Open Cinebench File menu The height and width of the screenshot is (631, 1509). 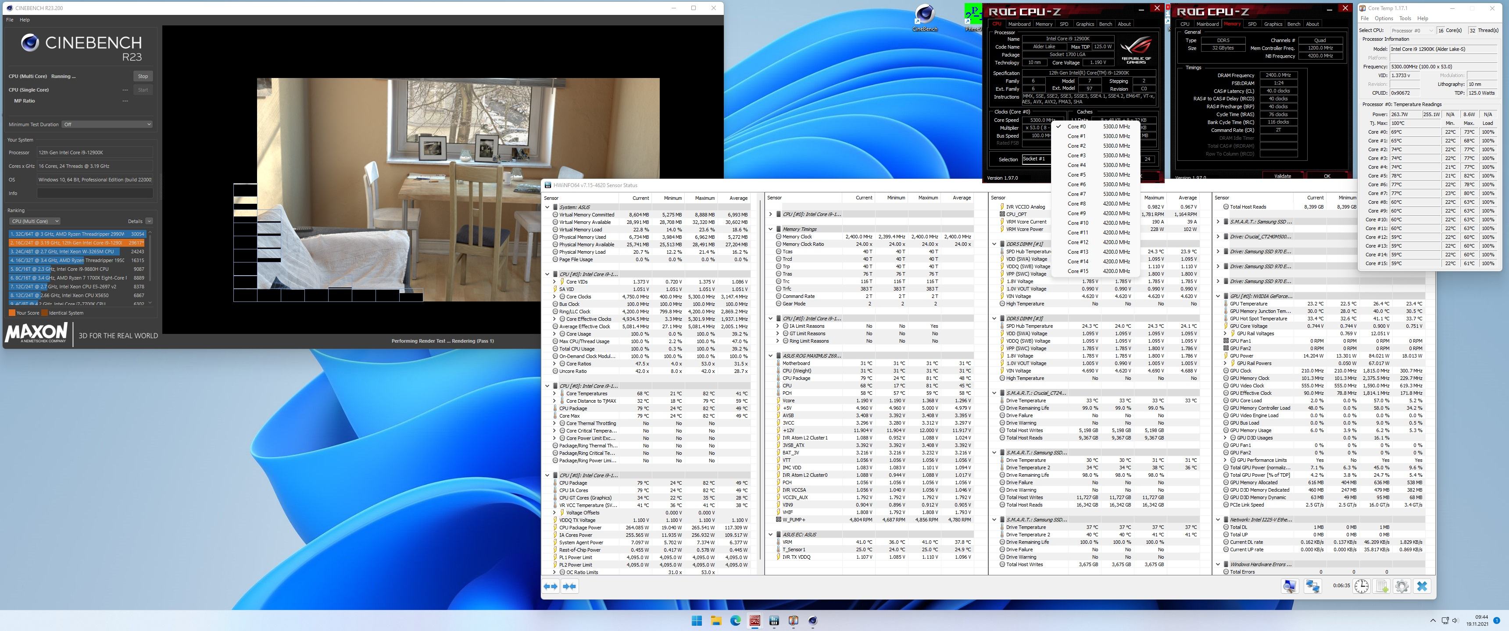[9, 20]
